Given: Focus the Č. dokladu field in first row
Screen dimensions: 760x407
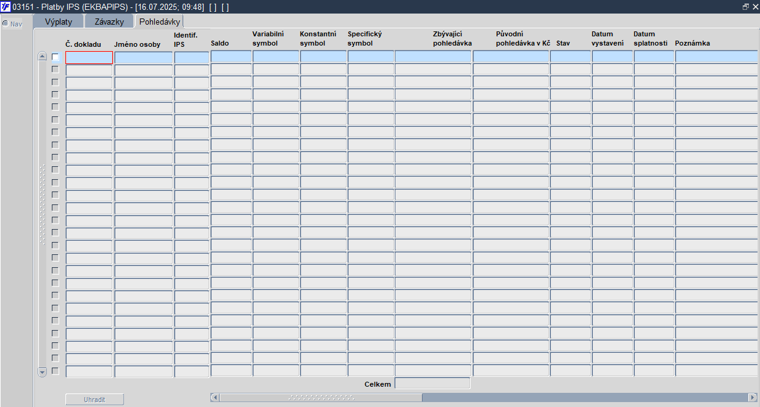Looking at the screenshot, I should click(x=89, y=57).
